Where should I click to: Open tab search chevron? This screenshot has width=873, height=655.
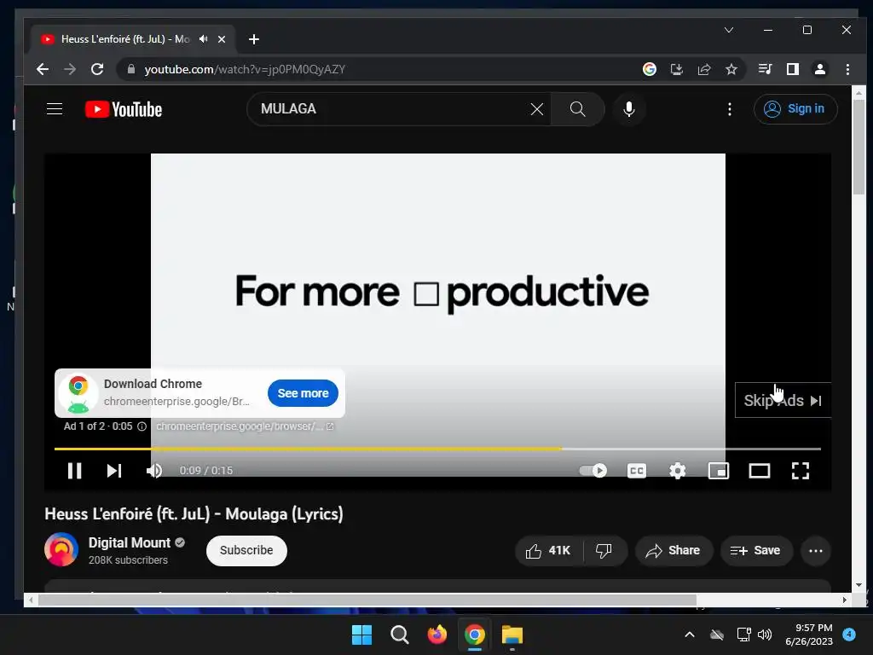click(x=729, y=30)
